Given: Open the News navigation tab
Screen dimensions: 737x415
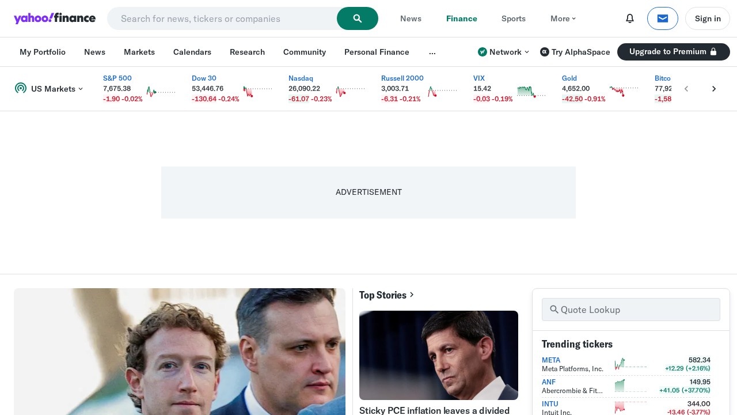Looking at the screenshot, I should tap(94, 52).
